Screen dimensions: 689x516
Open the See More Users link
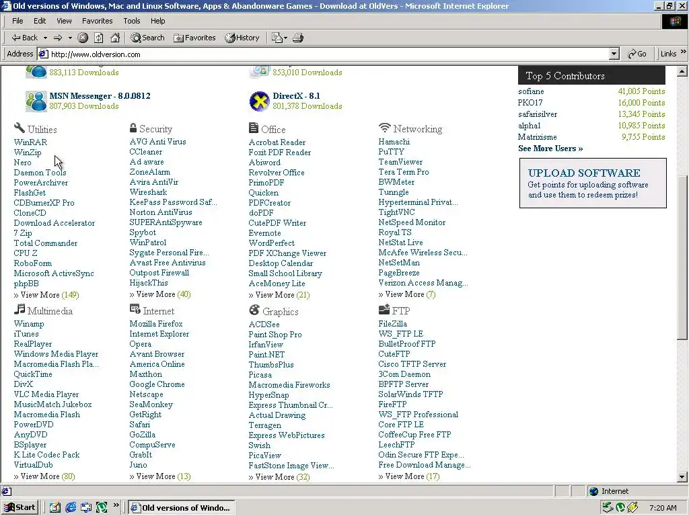click(550, 148)
